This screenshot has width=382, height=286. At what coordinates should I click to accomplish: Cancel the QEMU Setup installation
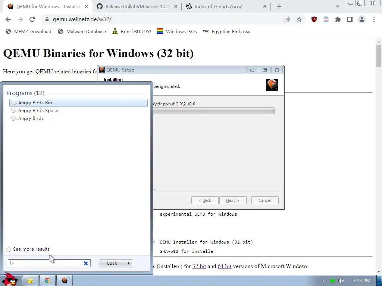(x=265, y=200)
